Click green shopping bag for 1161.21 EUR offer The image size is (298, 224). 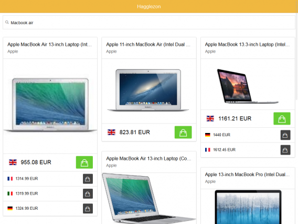tap(282, 118)
